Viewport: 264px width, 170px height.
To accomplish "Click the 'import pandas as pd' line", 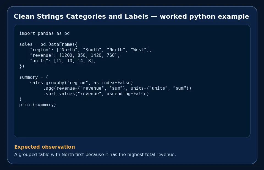I will (x=45, y=33).
